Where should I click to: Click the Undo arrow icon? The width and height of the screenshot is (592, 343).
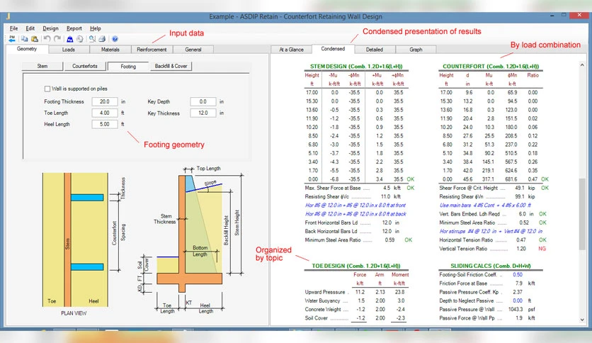pyautogui.click(x=47, y=38)
